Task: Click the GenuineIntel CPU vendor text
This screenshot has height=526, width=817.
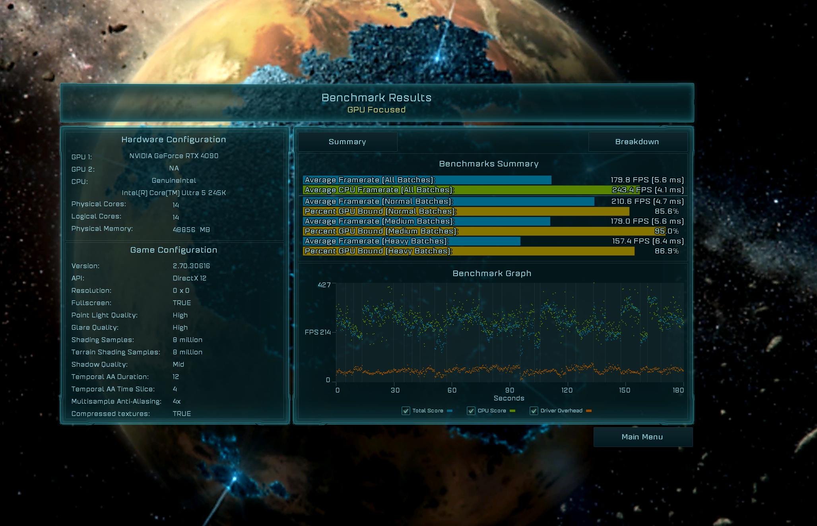Action: click(x=174, y=180)
